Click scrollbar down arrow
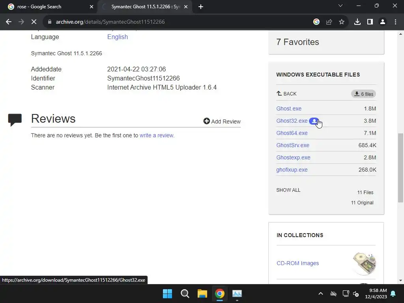Image resolution: width=404 pixels, height=303 pixels. [x=400, y=281]
